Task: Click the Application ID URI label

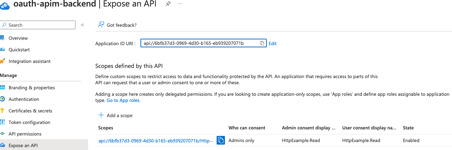Action: [116, 43]
